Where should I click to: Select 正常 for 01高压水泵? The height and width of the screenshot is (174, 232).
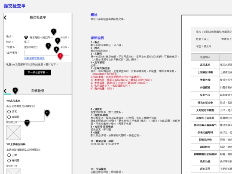tap(12, 112)
